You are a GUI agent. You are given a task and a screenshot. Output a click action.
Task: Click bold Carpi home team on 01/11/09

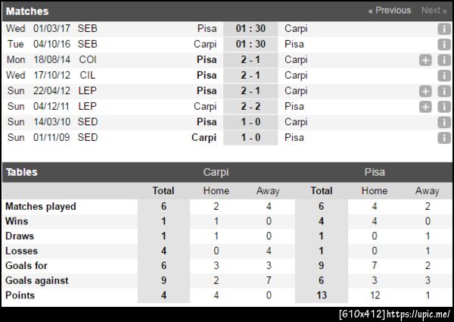[x=204, y=138]
